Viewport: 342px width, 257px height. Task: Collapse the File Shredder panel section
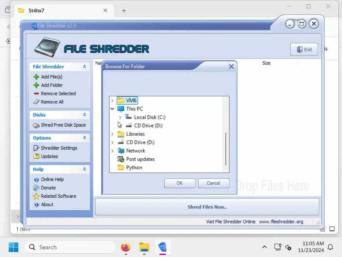pos(84,67)
